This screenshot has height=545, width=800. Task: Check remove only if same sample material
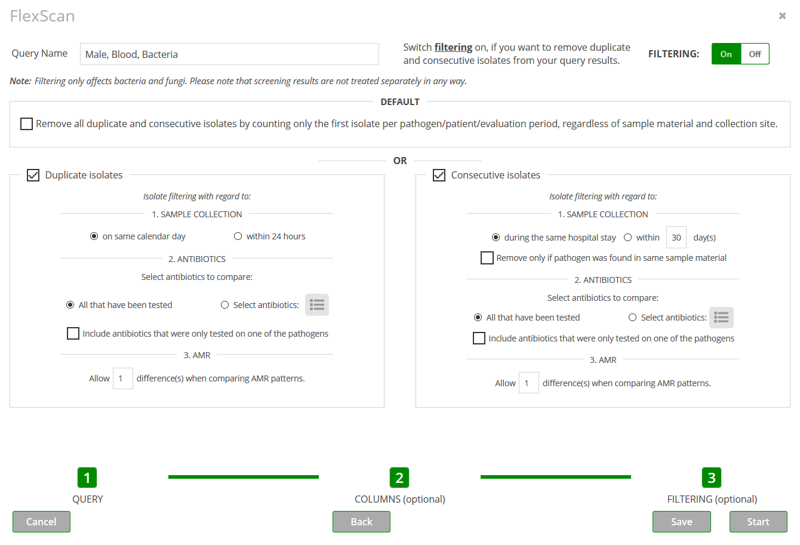coord(487,258)
